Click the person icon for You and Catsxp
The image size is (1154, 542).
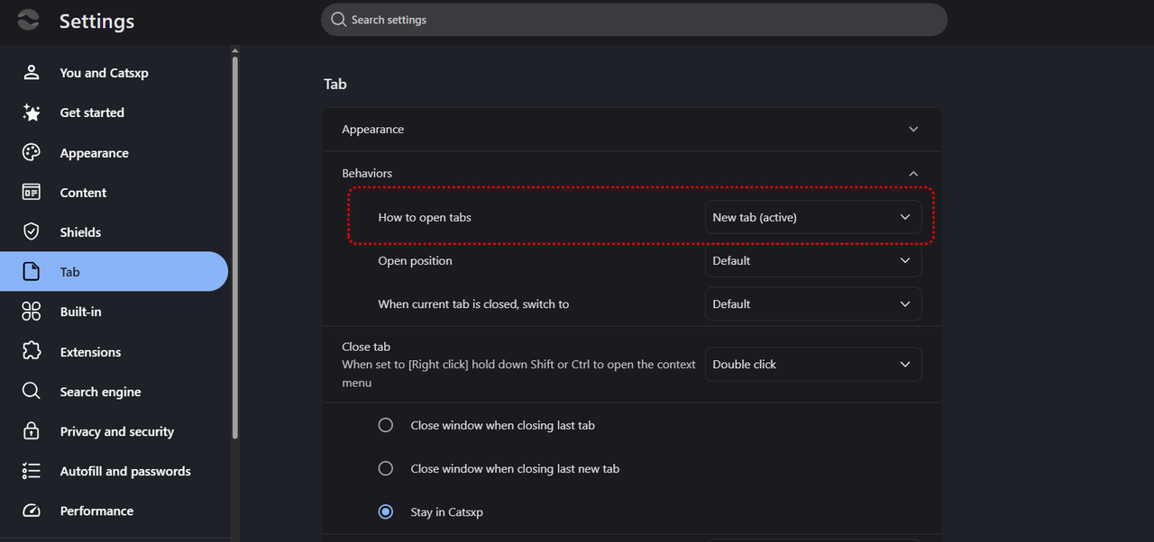(x=32, y=72)
